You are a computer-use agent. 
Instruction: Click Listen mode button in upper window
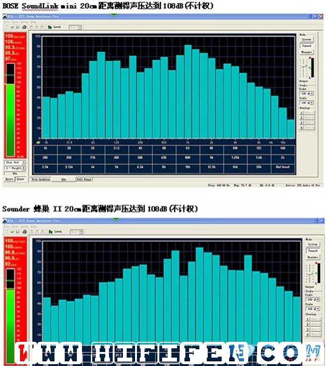[306, 40]
